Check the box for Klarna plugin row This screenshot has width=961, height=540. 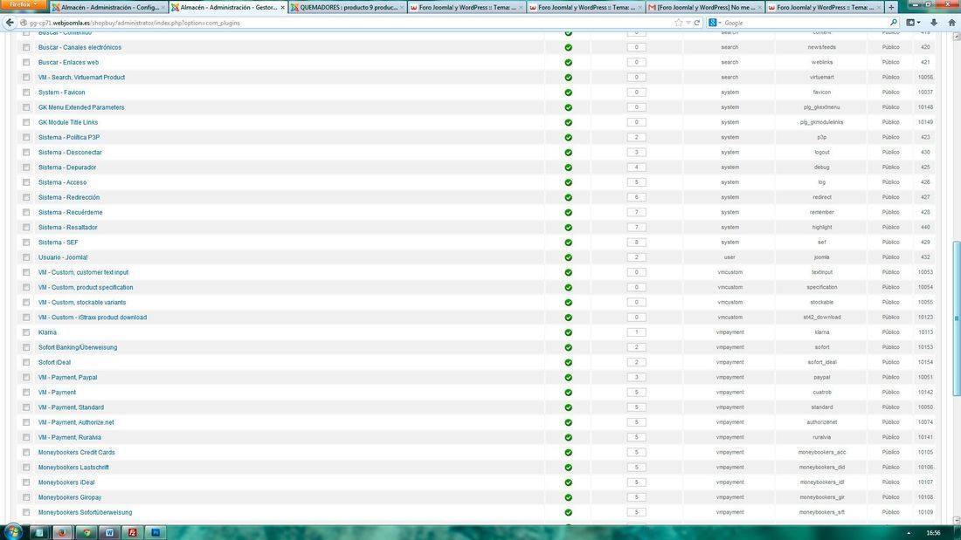tap(25, 332)
